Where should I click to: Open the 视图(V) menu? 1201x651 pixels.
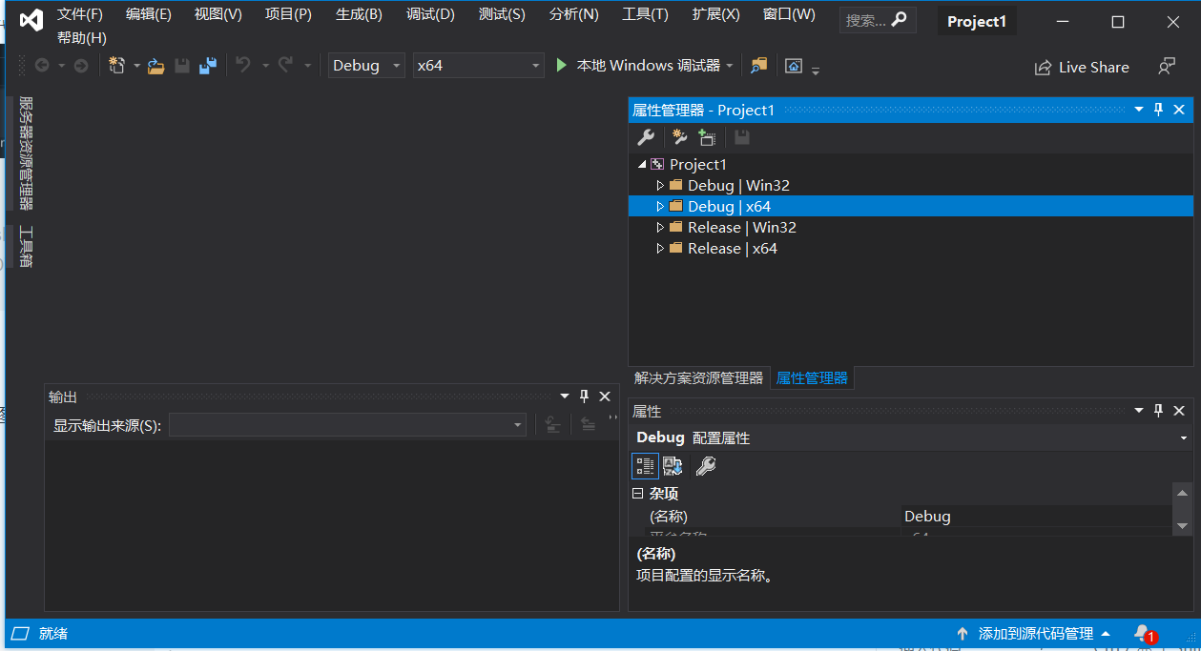pos(218,14)
